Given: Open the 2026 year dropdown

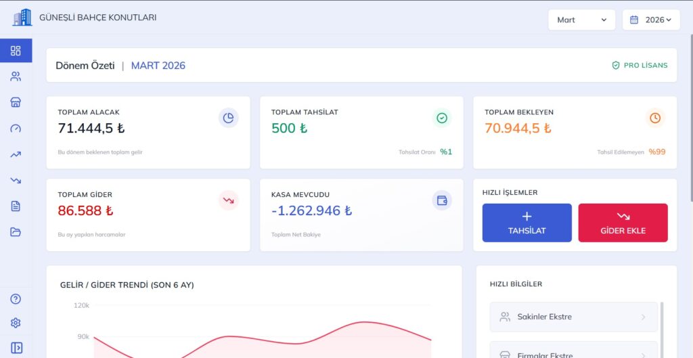Looking at the screenshot, I should 651,20.
